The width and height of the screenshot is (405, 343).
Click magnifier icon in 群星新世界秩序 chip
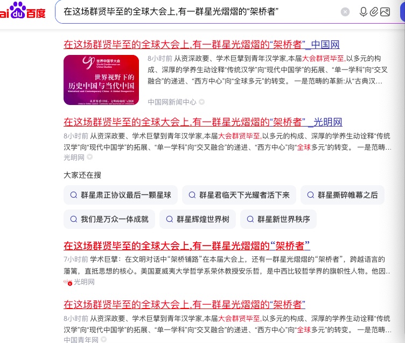250,219
